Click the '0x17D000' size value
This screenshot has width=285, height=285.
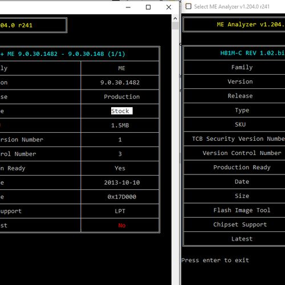[122, 197]
